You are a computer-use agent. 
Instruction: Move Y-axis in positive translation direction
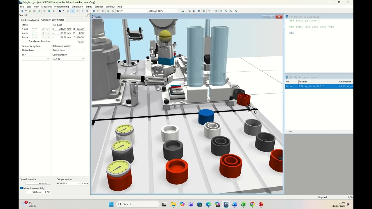pos(36,33)
